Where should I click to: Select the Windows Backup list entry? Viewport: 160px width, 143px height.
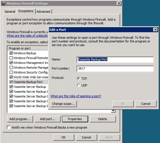(x=25, y=53)
